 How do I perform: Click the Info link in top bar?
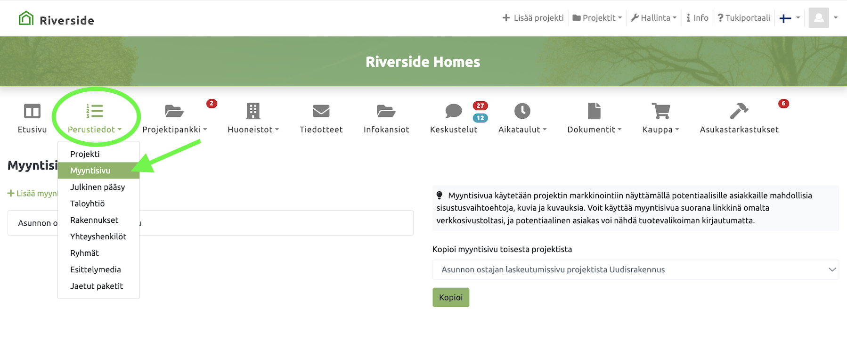[697, 18]
